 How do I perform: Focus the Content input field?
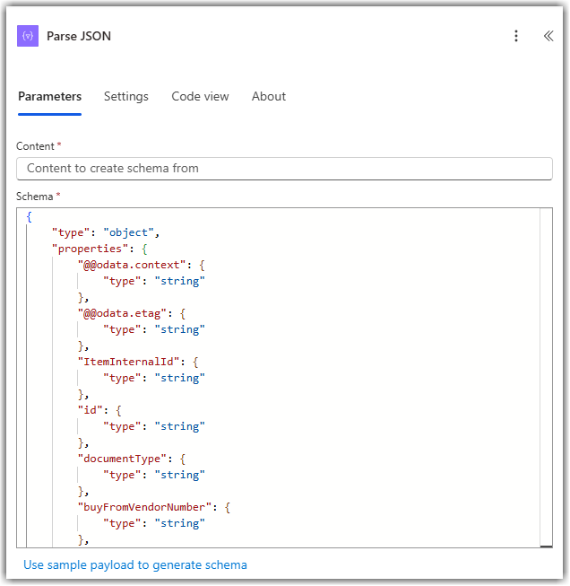tap(284, 169)
